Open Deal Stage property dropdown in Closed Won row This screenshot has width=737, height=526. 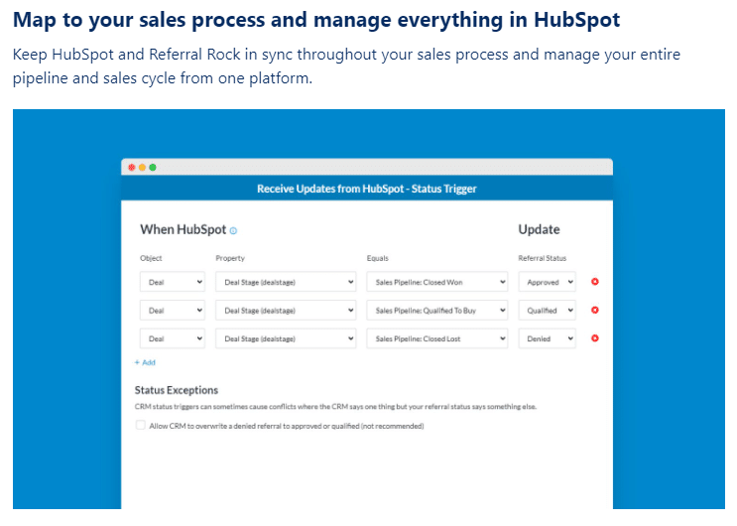286,282
